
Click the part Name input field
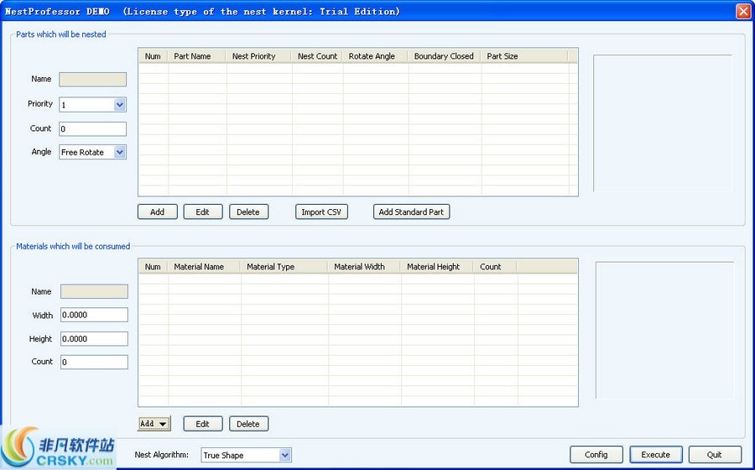tap(93, 80)
